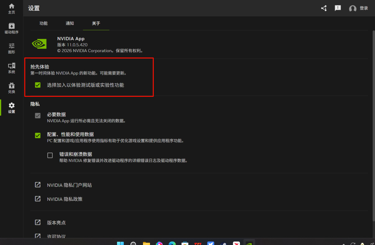This screenshot has width=375, height=245.
Task: Open the feedback icon in header
Action: tap(338, 8)
